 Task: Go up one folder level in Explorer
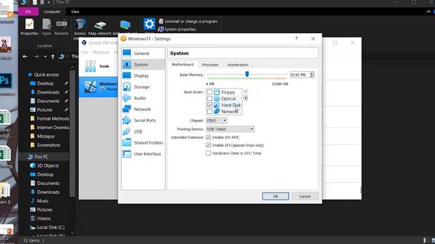[53, 56]
